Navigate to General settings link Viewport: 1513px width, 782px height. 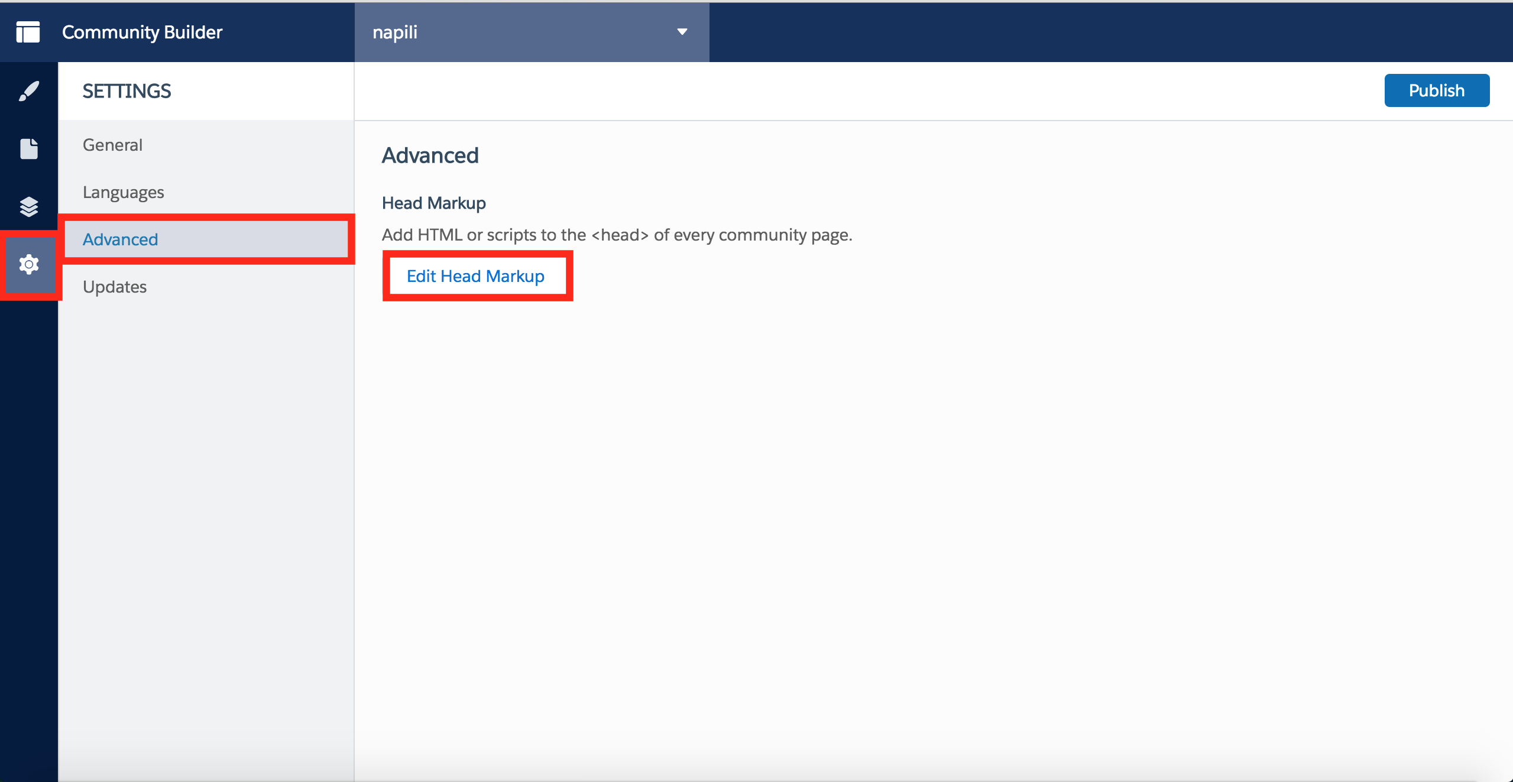(x=112, y=144)
